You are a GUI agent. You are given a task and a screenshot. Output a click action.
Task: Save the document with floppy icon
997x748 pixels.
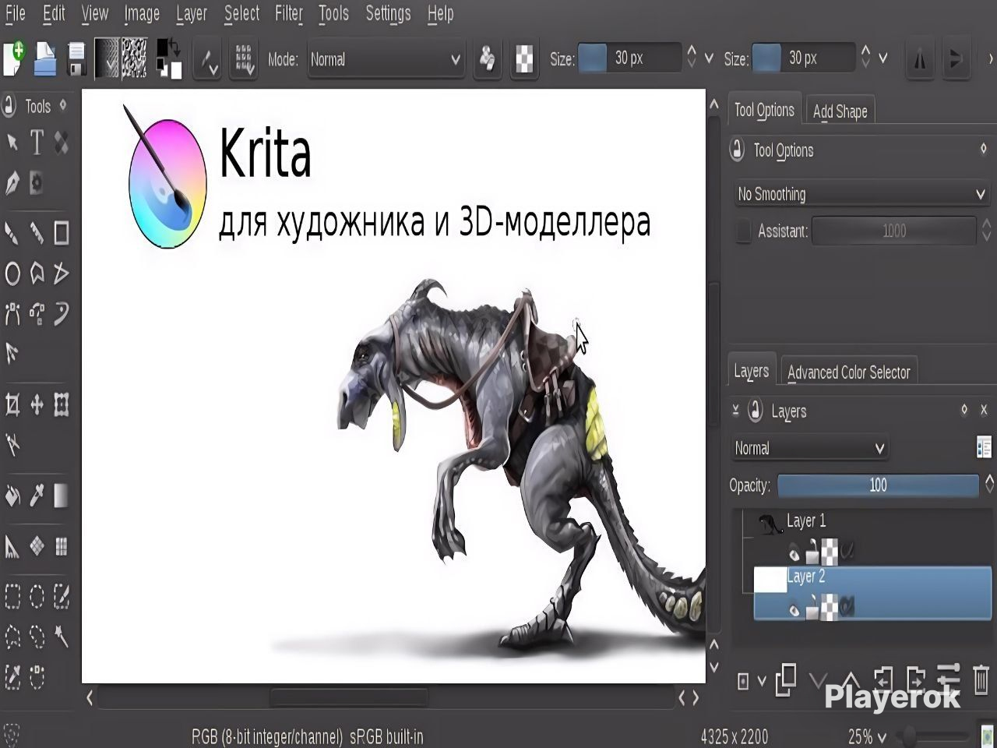[x=76, y=59]
